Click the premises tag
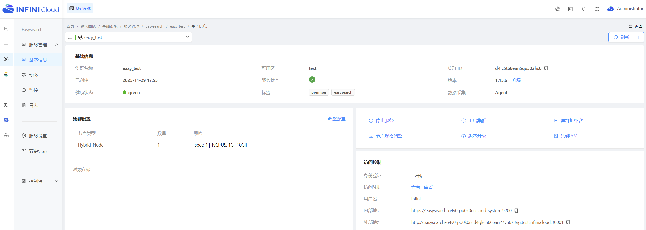 319,92
